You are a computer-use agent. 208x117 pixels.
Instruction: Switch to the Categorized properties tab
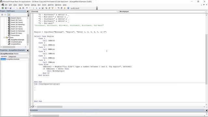[x=12, y=57]
